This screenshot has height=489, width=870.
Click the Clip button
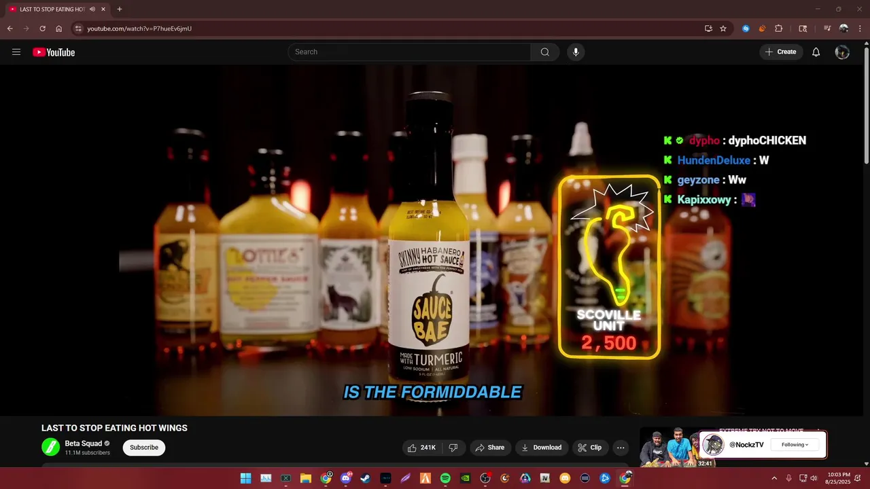(x=589, y=448)
